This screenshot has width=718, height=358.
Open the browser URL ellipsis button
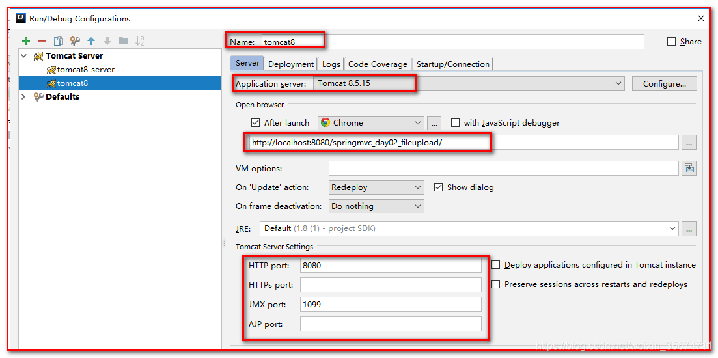click(689, 143)
